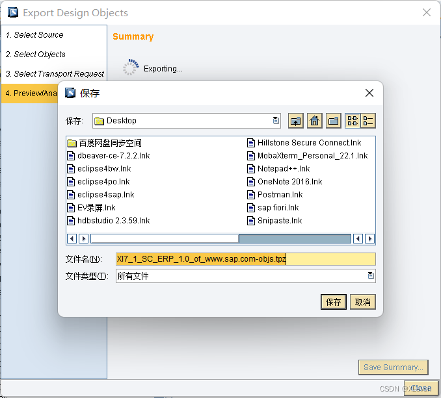441x398 pixels.
Task: Click the Save Summary... button
Action: [393, 367]
